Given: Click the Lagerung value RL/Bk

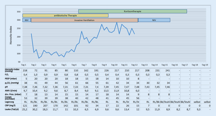Looking at the screenshot, I should (156, 102).
